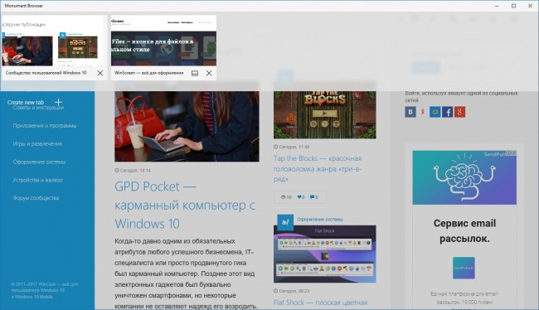
Task: Click the comments icon under Tap the Blocks
Action: click(312, 197)
